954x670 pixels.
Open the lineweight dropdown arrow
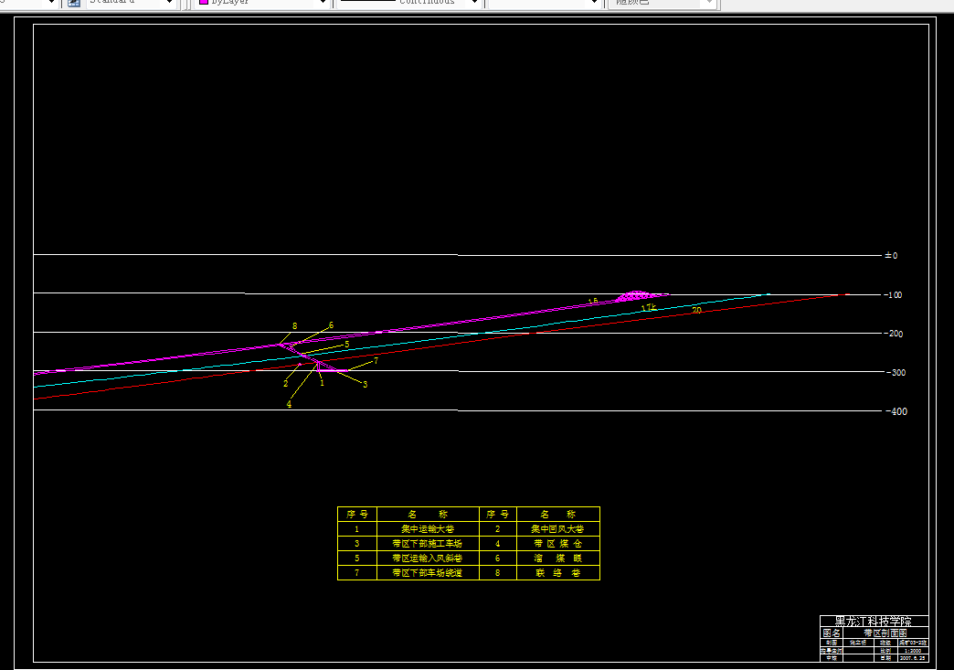click(595, 3)
